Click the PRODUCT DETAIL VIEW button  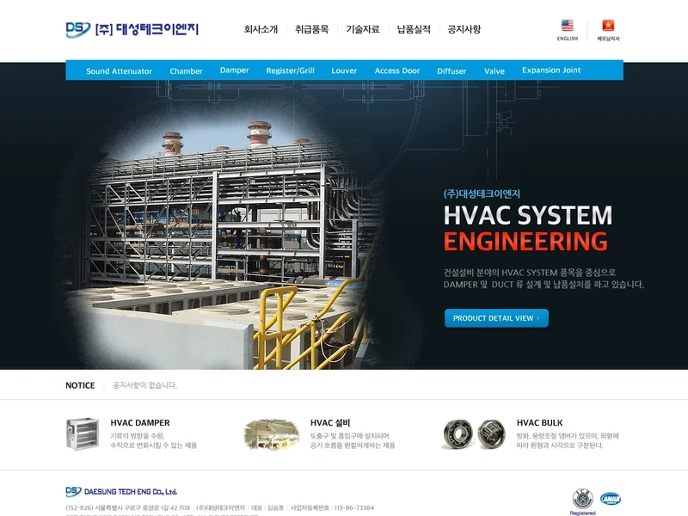496,317
